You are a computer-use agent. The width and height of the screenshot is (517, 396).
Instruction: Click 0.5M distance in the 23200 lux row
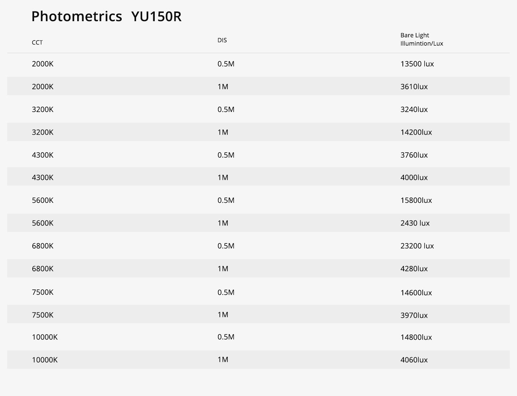(226, 246)
